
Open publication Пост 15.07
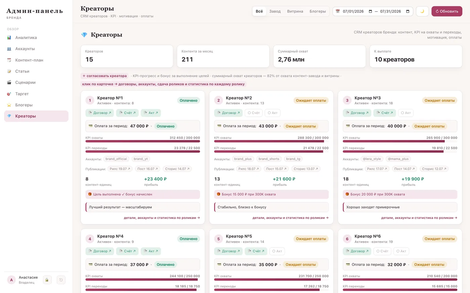click(277, 169)
